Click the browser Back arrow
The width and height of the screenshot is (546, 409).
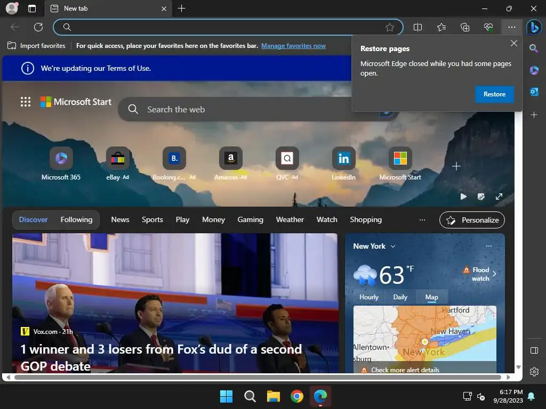15,27
